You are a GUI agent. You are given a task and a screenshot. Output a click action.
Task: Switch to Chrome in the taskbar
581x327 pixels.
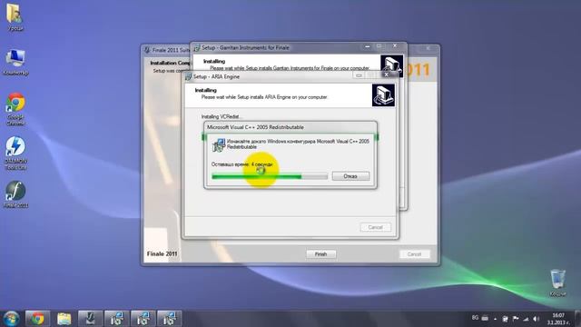pos(37,319)
